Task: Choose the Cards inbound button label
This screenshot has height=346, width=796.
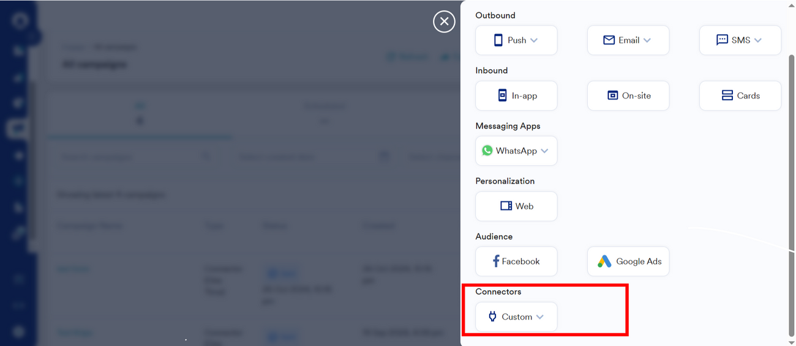Action: click(748, 96)
